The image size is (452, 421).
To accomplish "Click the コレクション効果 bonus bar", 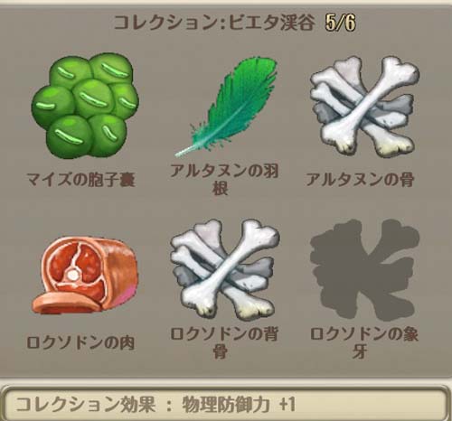I will click(224, 404).
